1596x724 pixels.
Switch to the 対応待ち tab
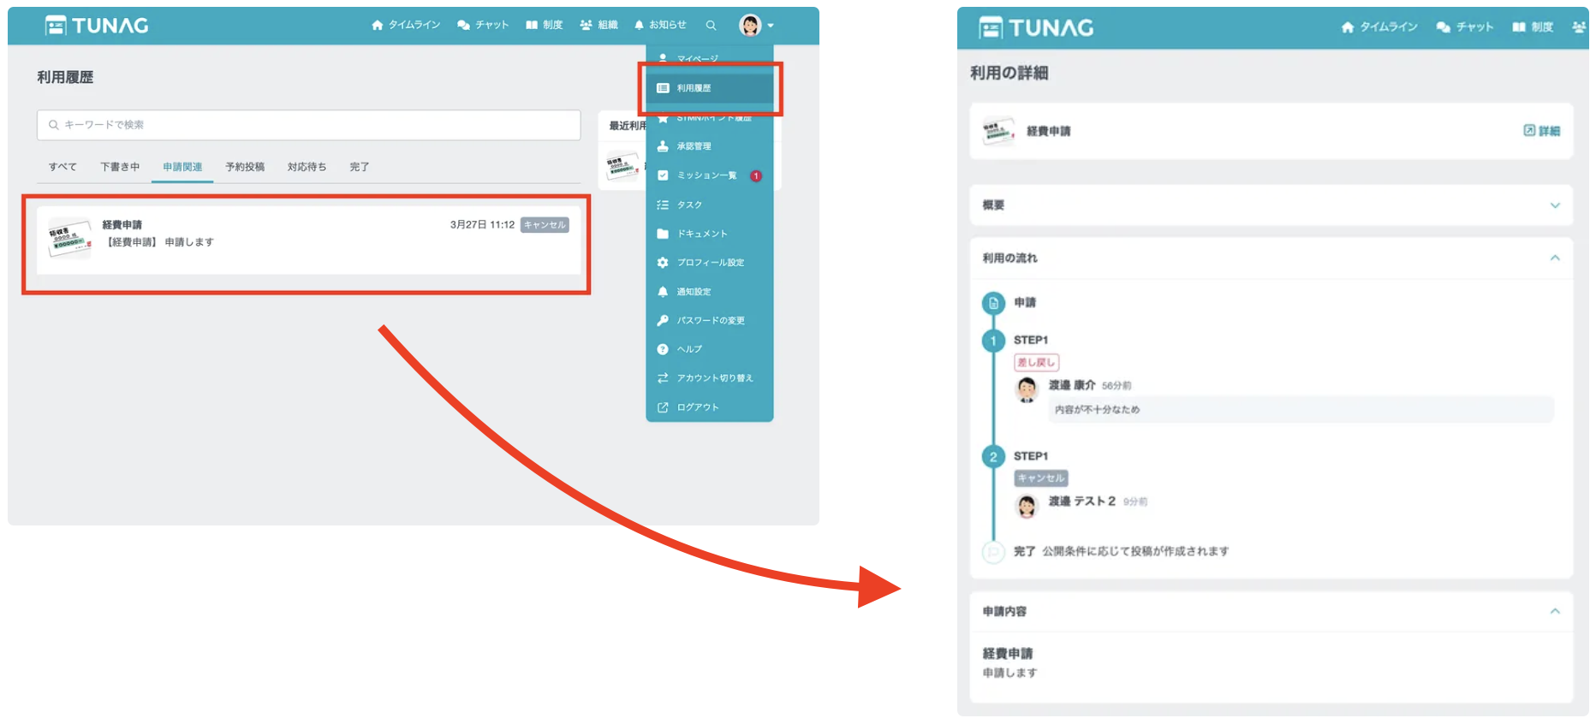click(307, 167)
